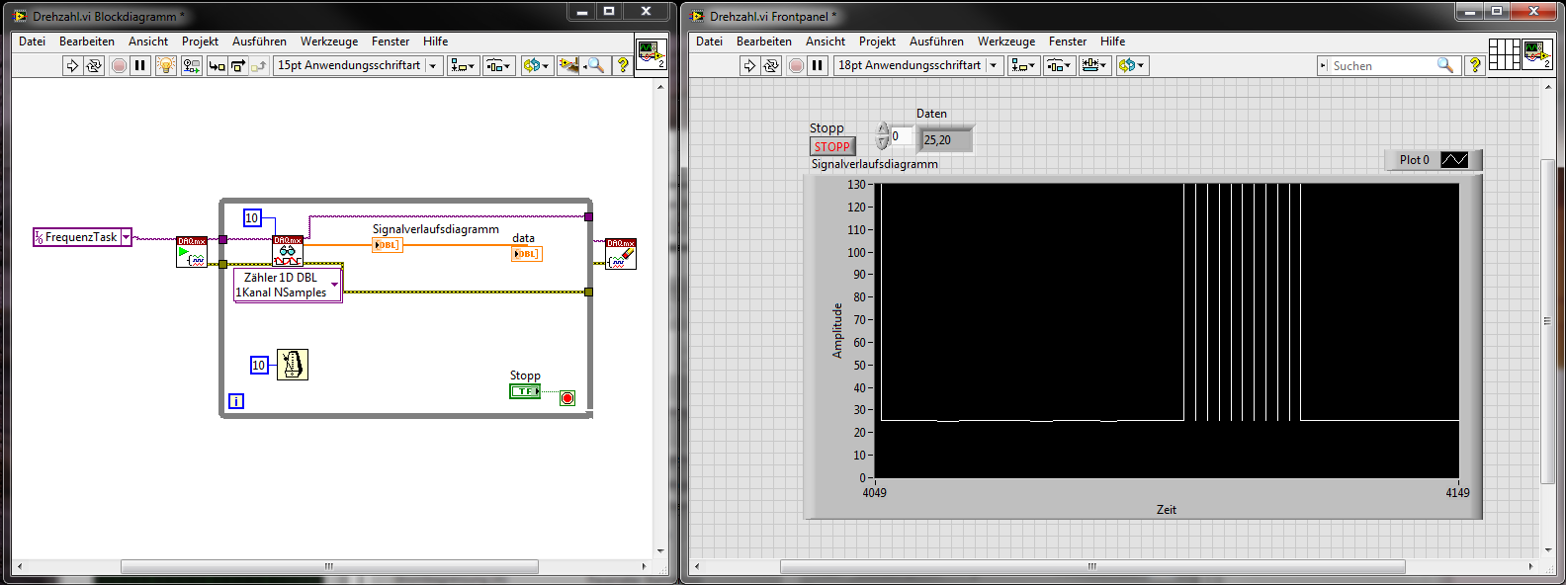Open Werkzeuge menu in Blockdiagramm window
This screenshot has width=1566, height=585.
328,42
